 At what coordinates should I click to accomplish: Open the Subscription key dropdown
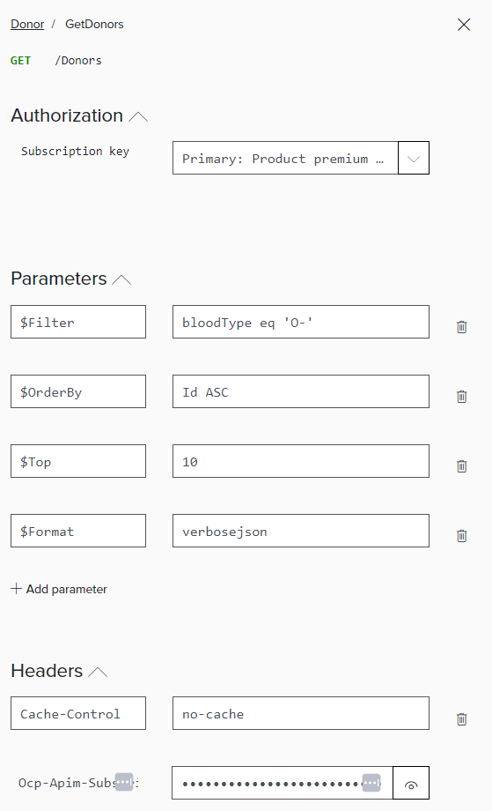(414, 158)
